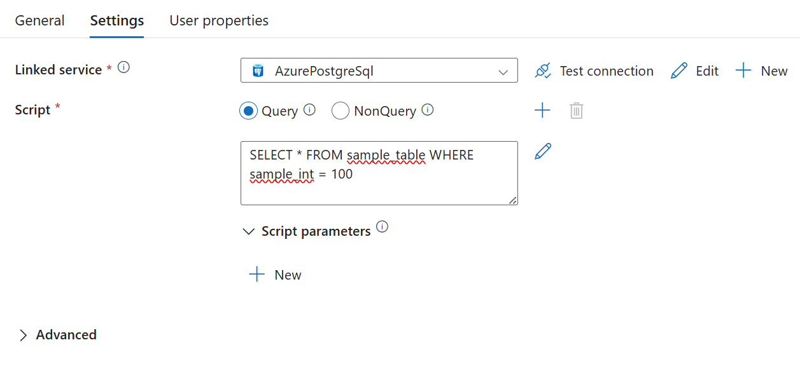800x380 pixels.
Task: Add a New script parameter
Action: click(275, 275)
